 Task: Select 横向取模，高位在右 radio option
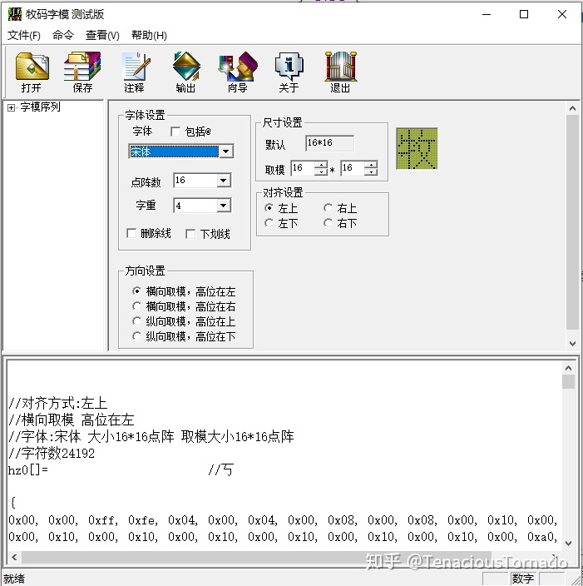(136, 306)
